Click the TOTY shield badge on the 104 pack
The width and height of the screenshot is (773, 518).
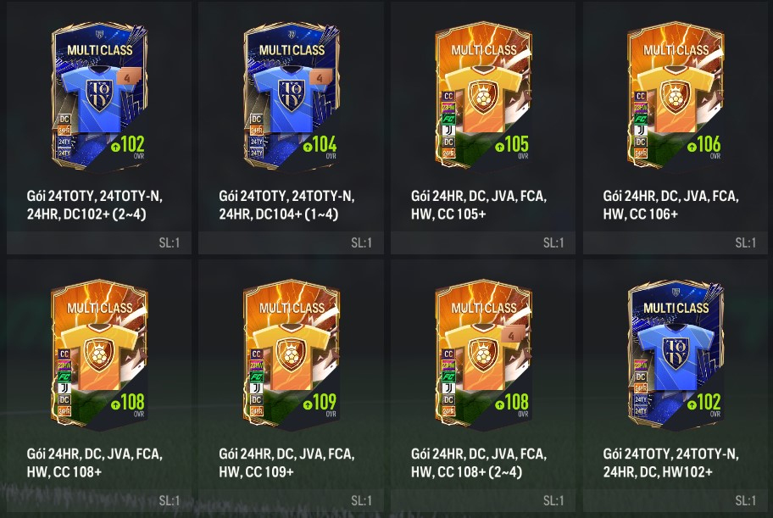pyautogui.click(x=292, y=95)
